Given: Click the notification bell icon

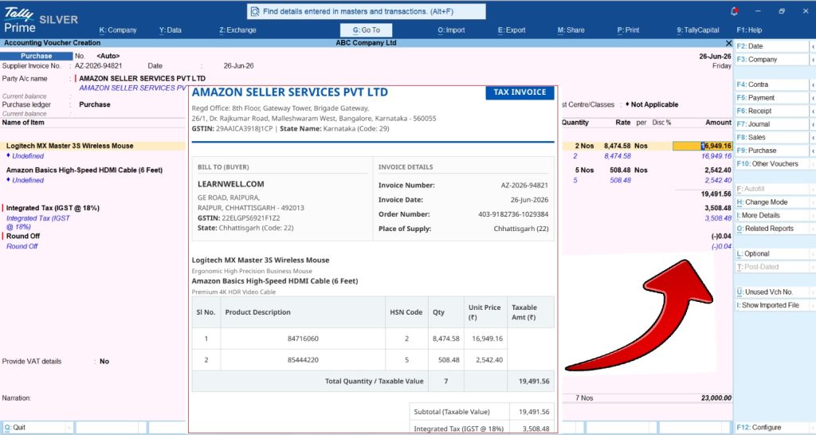Looking at the screenshot, I should 734,11.
